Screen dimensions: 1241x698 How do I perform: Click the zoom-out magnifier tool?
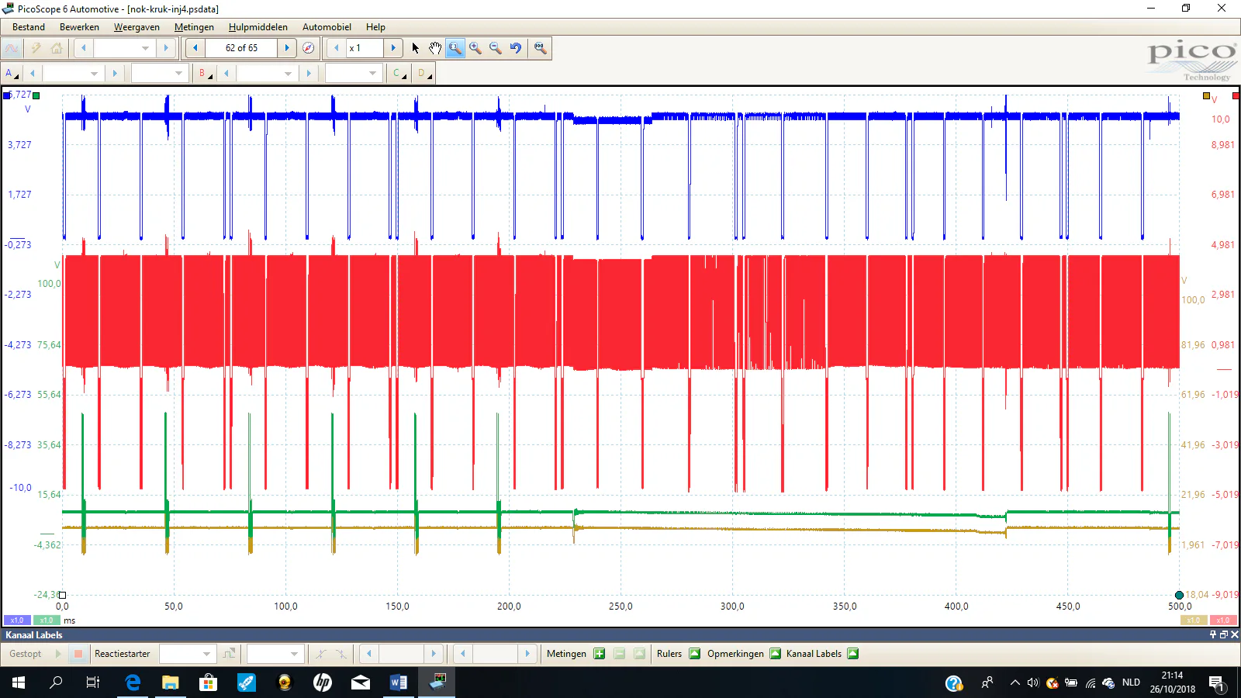pos(496,48)
